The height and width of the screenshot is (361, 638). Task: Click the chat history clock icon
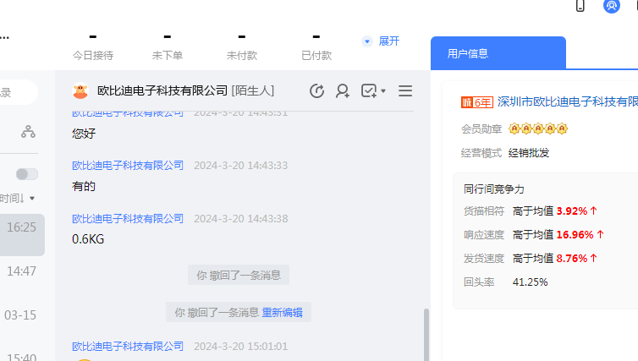click(x=317, y=91)
